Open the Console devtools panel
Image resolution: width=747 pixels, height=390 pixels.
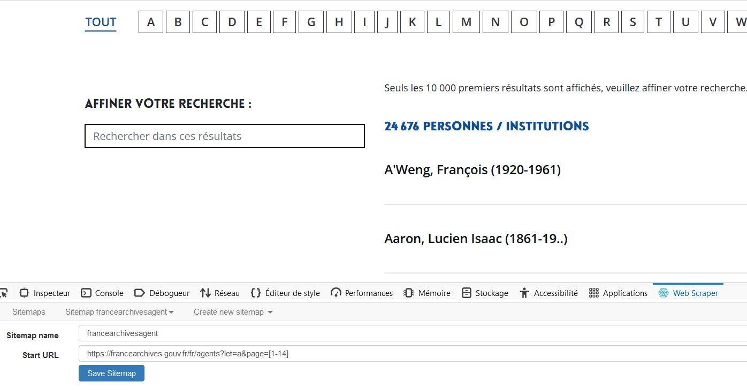click(x=102, y=293)
